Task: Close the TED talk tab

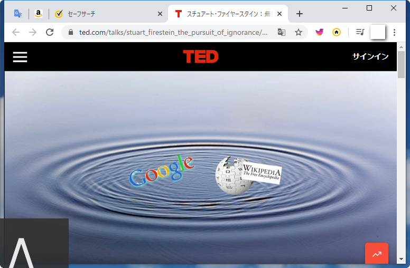Action: tap(279, 14)
